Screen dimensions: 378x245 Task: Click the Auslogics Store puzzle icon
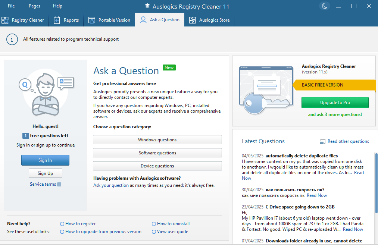pyautogui.click(x=193, y=20)
